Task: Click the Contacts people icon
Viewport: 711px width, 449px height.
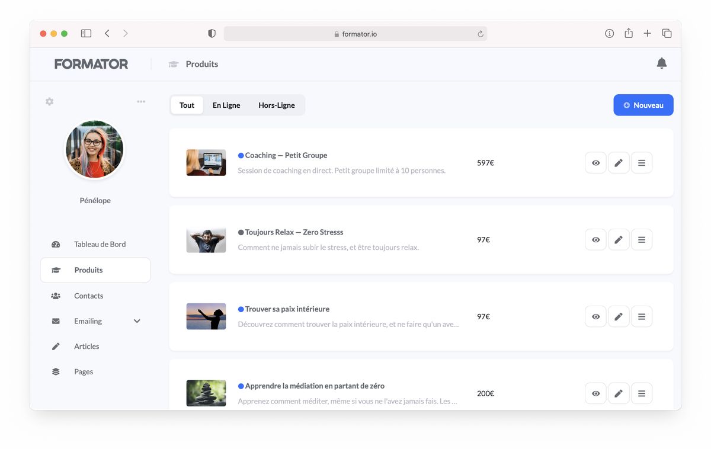Action: [55, 296]
